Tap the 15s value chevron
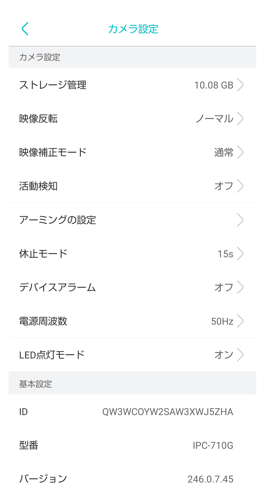This screenshot has width=265, height=504. pos(240,254)
